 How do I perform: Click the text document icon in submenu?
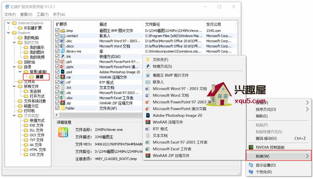coord(148,135)
